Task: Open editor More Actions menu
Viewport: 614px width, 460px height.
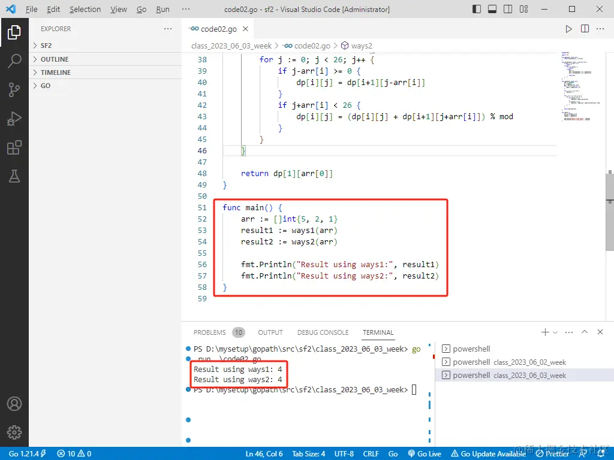Action: (600, 29)
